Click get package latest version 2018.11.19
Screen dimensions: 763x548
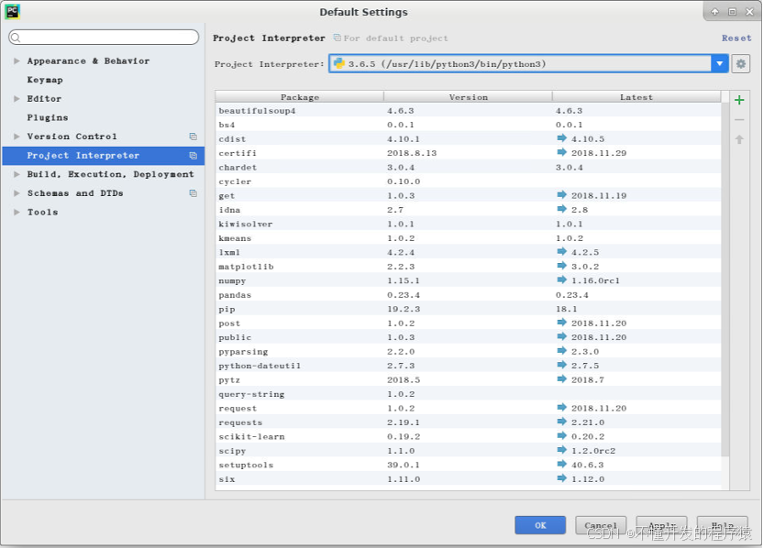599,195
